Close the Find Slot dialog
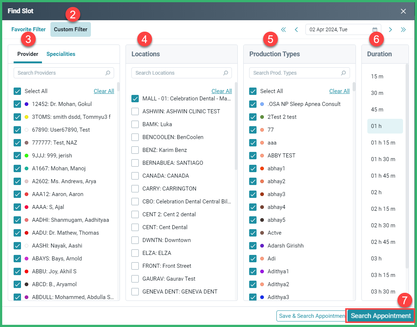This screenshot has width=417, height=327. click(x=403, y=11)
